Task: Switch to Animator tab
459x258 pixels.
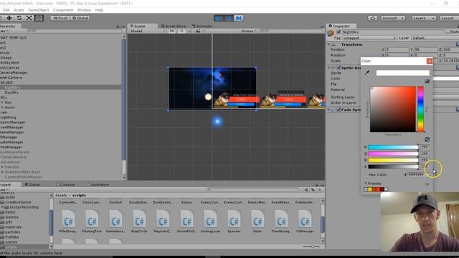Action: click(x=202, y=26)
